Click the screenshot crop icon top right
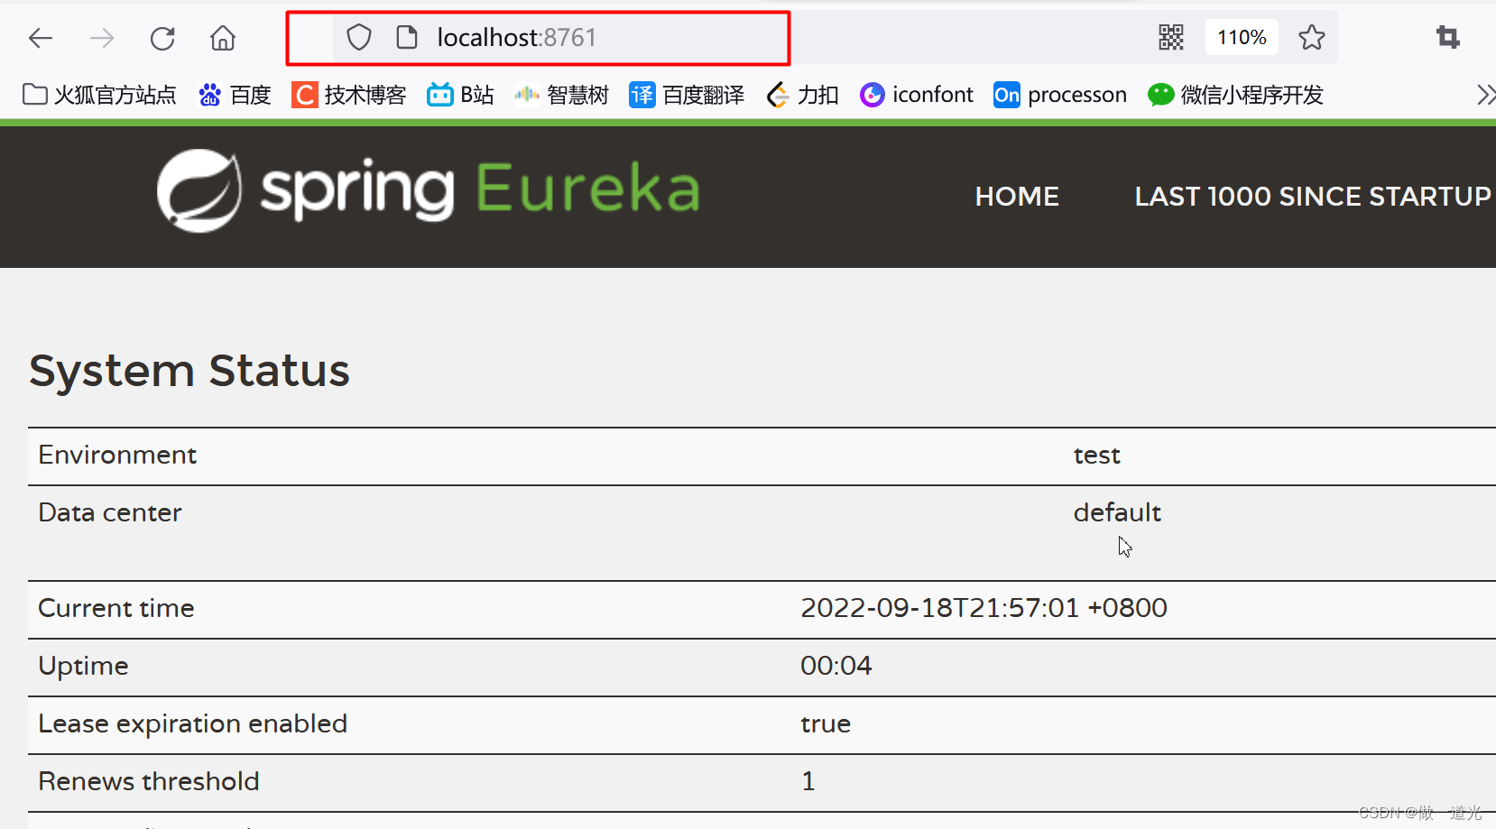This screenshot has height=829, width=1496. (x=1448, y=37)
